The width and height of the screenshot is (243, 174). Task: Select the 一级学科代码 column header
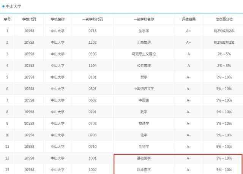coord(93,19)
